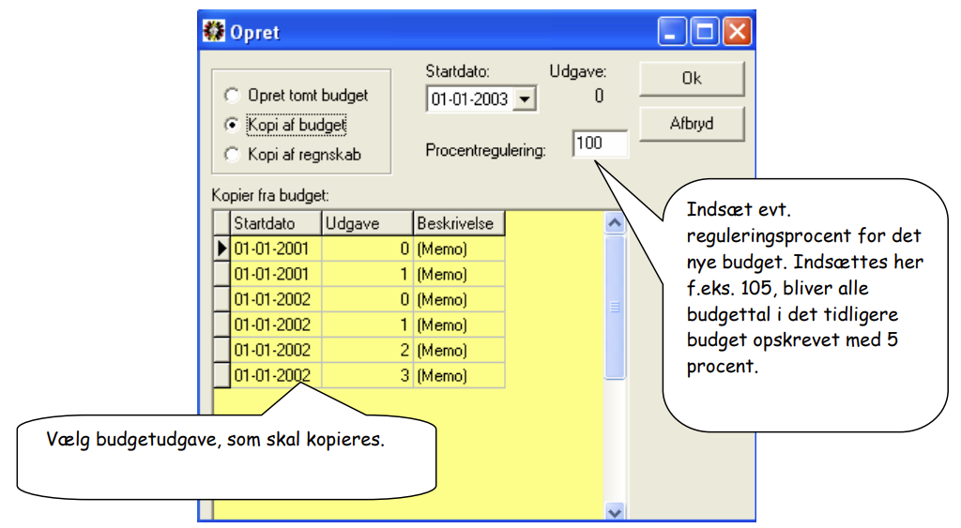961x528 pixels.
Task: Click the Udgave column header
Action: 367,223
